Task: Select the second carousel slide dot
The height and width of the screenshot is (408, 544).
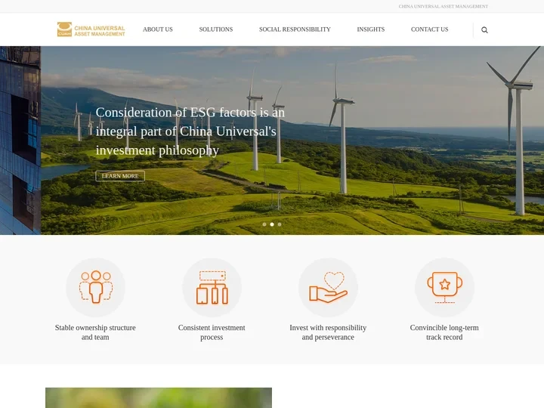Action: tap(272, 224)
